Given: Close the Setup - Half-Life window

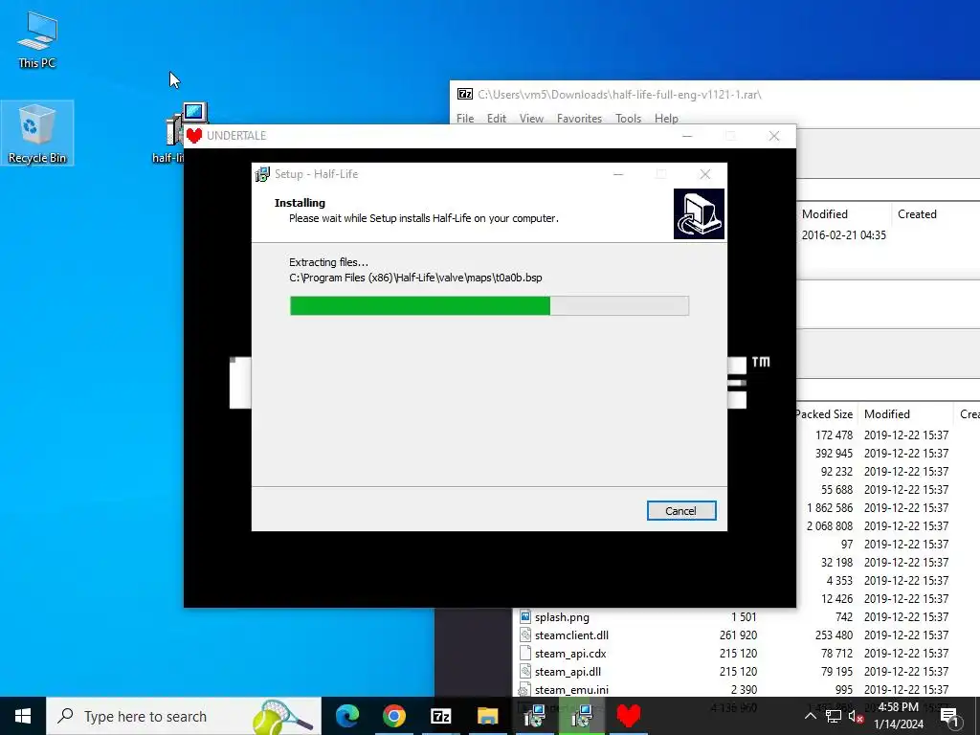Looking at the screenshot, I should tap(705, 174).
